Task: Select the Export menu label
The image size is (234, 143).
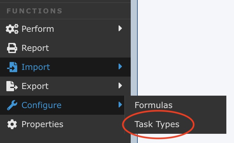Action: point(35,86)
